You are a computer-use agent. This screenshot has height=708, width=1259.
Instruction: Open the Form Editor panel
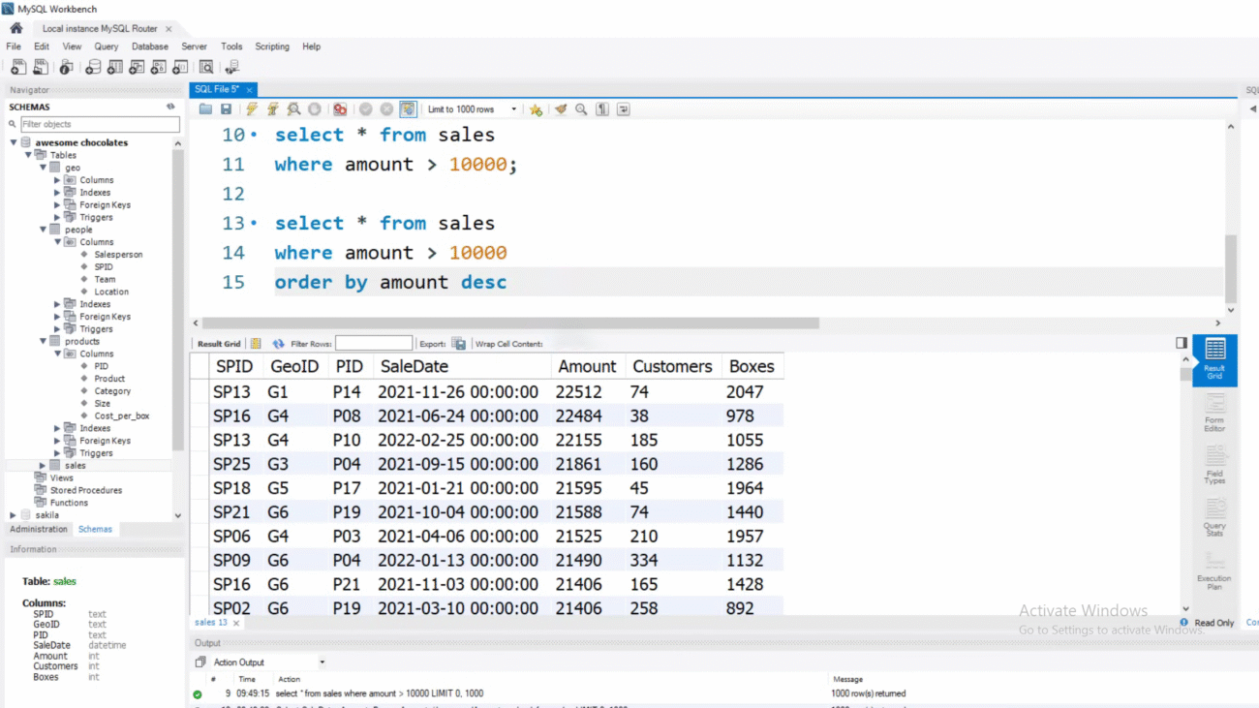point(1214,413)
